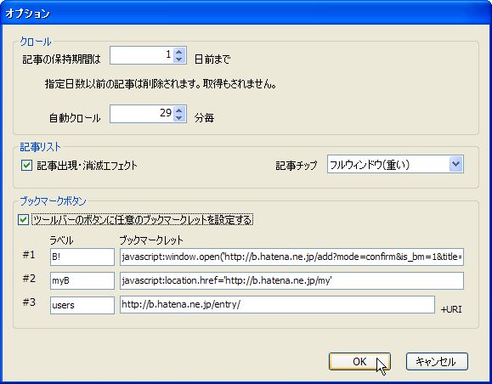Focus the #1 label field containing B!
The image size is (492, 384).
point(82,257)
